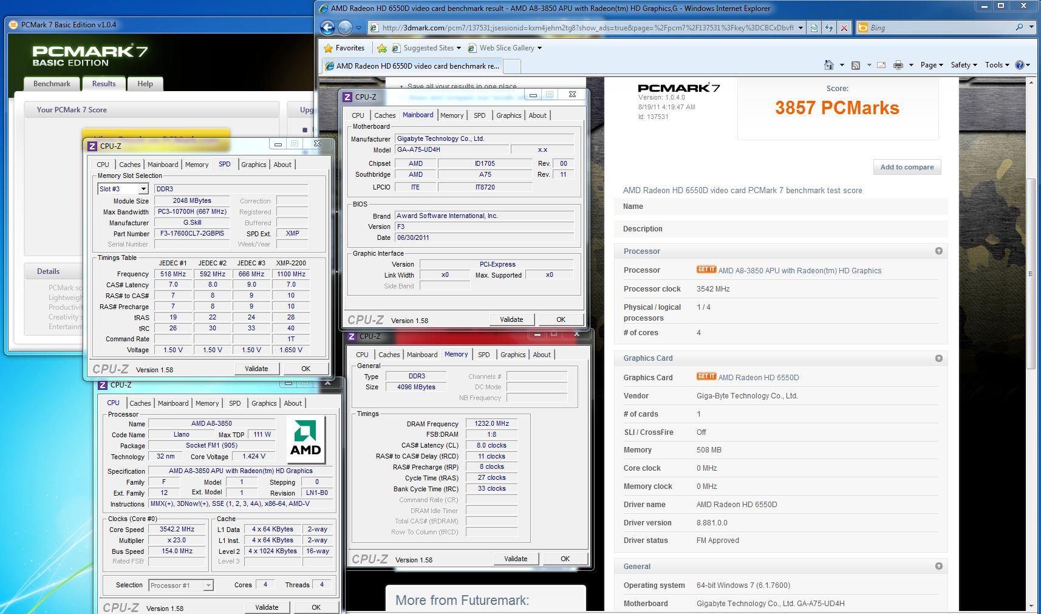The image size is (1041, 614).
Task: Click OK in the CPU-Z Memory window
Action: pyautogui.click(x=565, y=559)
